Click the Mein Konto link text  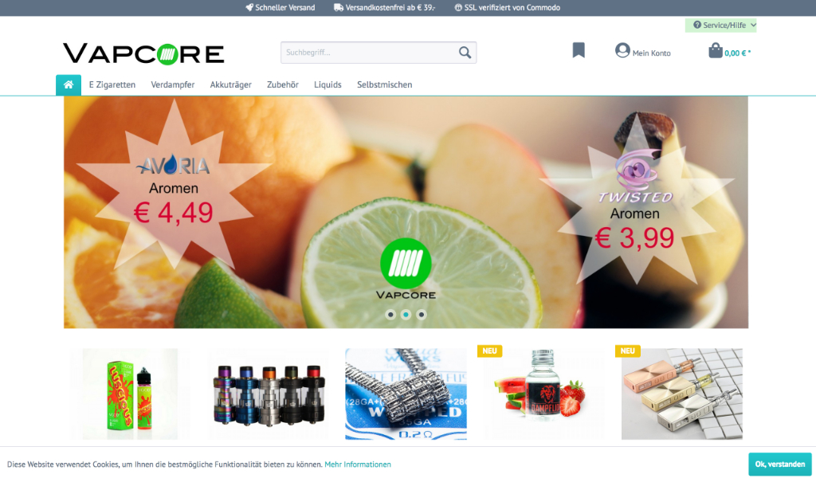[652, 53]
